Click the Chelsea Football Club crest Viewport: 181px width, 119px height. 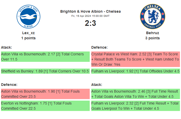click(x=153, y=17)
